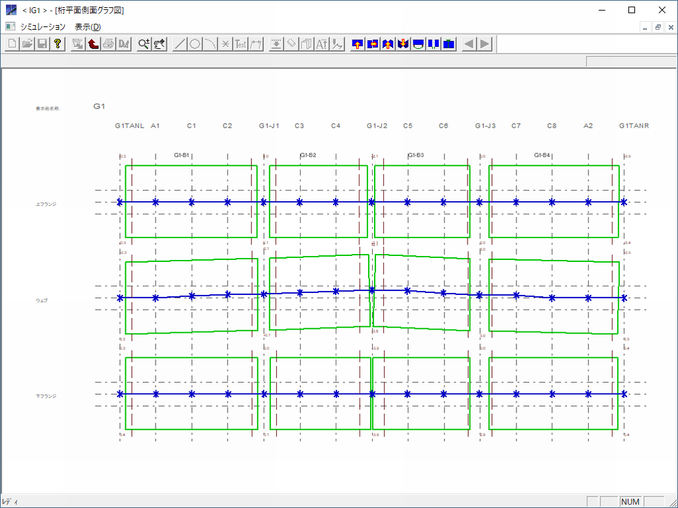Image resolution: width=678 pixels, height=508 pixels.
Task: Click the dark red return arrow icon
Action: coord(93,44)
